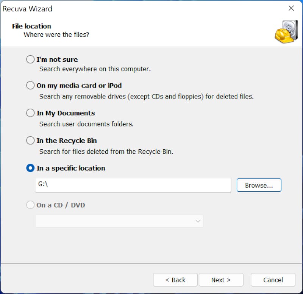Click the "File location" heading
This screenshot has height=294, width=303.
click(31, 26)
